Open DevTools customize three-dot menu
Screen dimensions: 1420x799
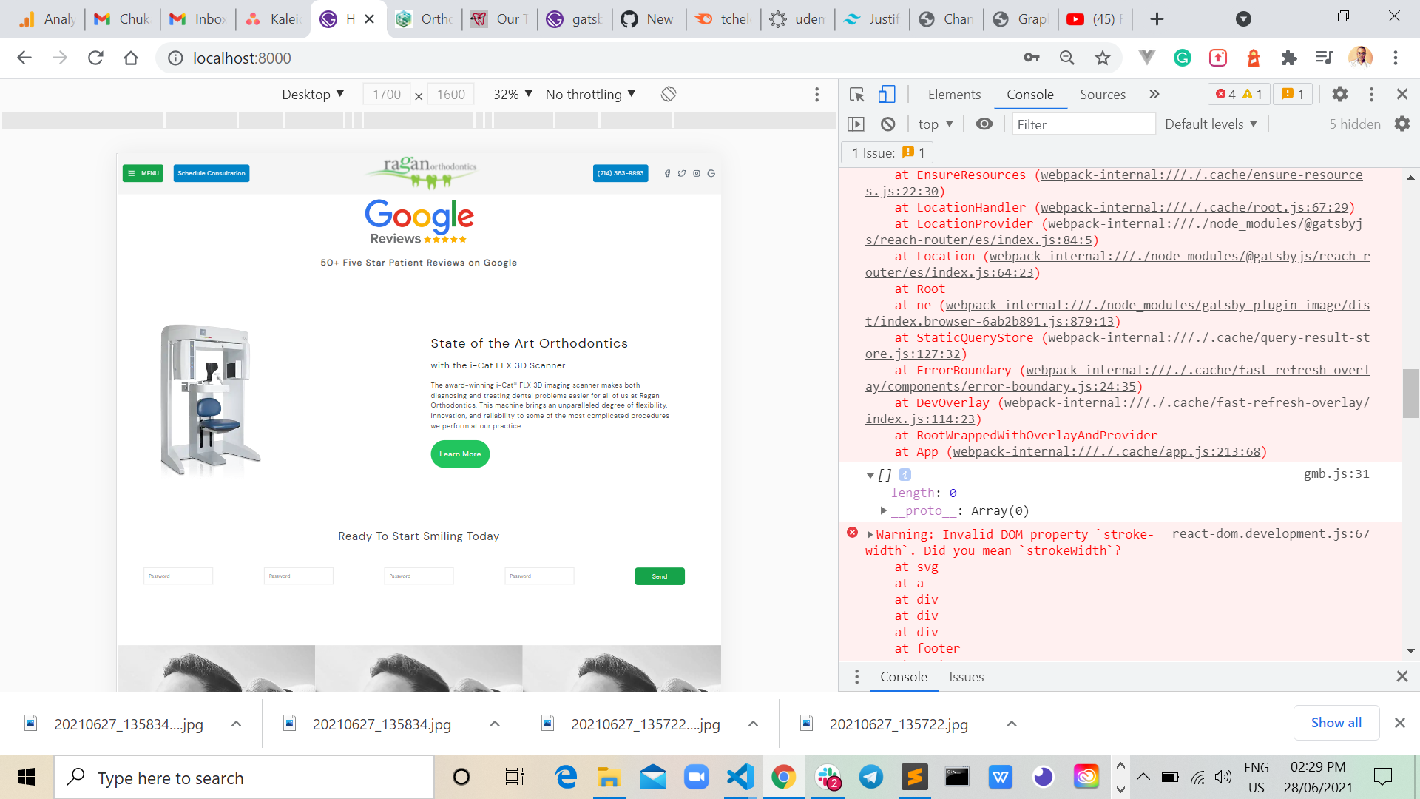[x=1371, y=94]
